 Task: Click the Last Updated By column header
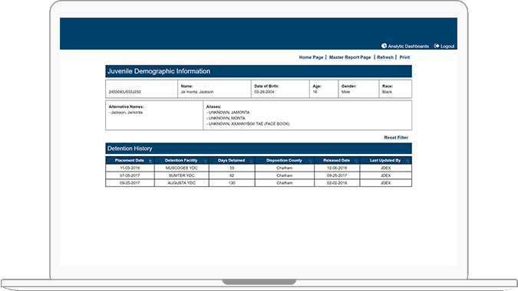[385, 161]
